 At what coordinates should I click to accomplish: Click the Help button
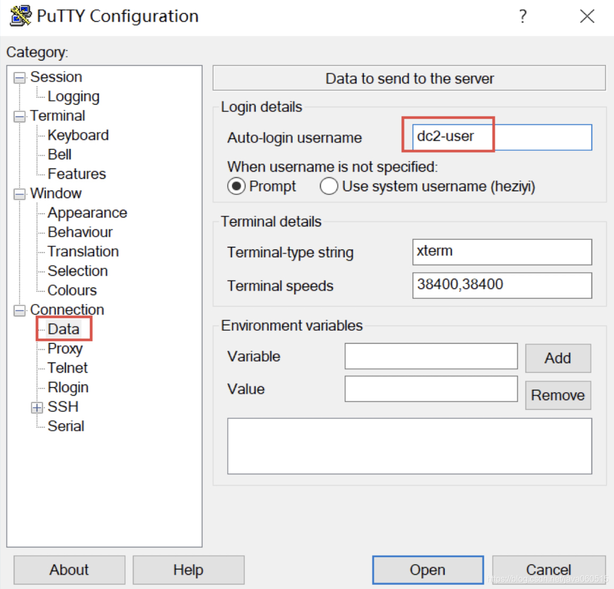[188, 570]
